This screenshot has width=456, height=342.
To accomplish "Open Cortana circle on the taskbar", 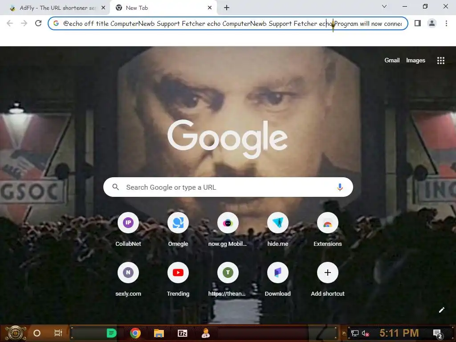I will 37,333.
